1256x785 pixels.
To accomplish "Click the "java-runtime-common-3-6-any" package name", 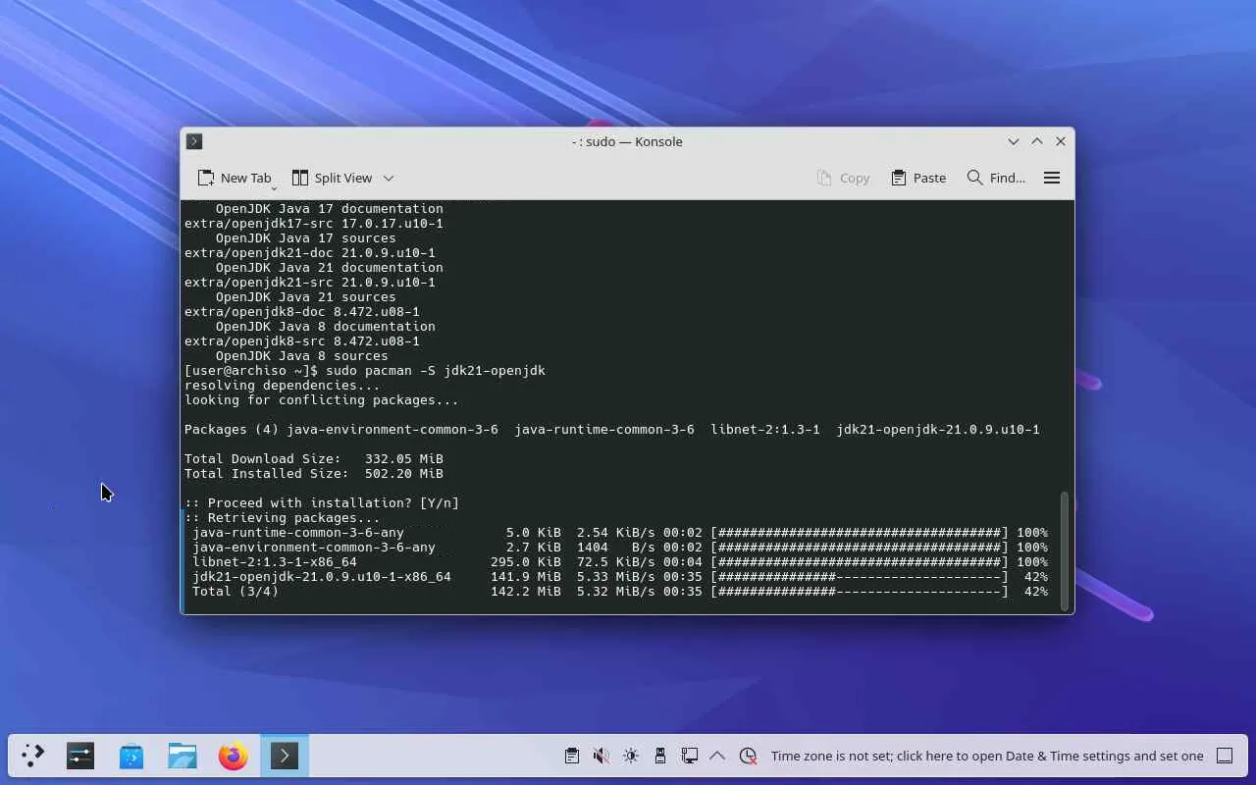I will pyautogui.click(x=298, y=533).
